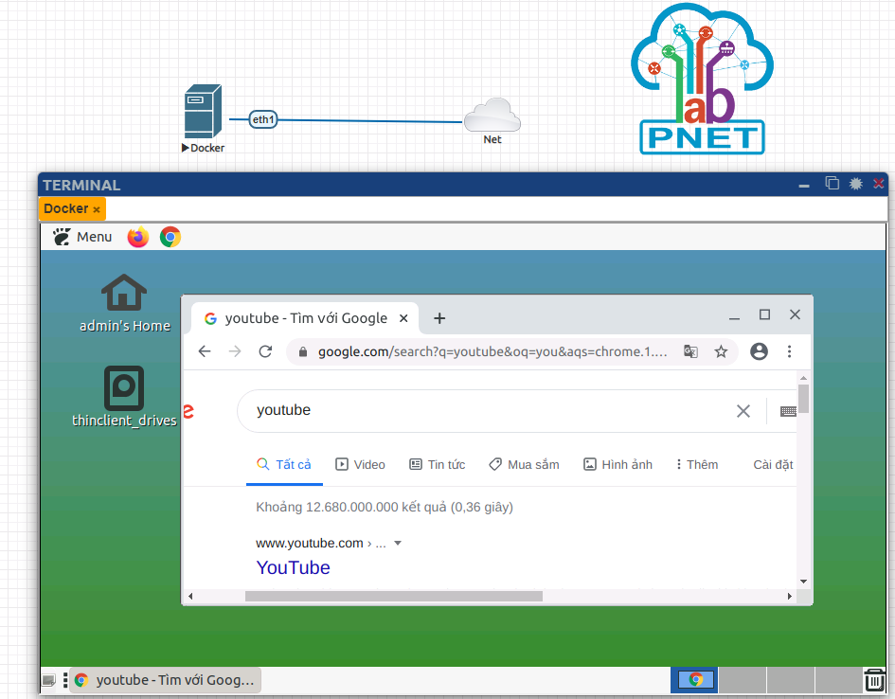This screenshot has width=895, height=699.
Task: Switch to the Video search filter tab
Action: [x=360, y=464]
